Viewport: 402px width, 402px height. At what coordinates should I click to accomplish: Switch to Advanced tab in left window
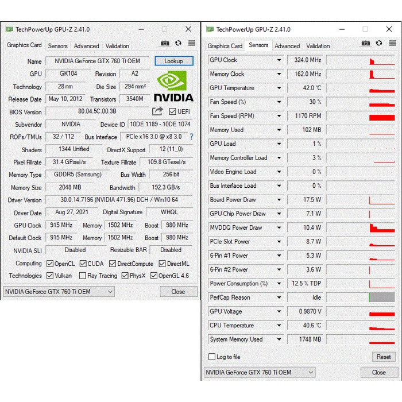(x=86, y=46)
